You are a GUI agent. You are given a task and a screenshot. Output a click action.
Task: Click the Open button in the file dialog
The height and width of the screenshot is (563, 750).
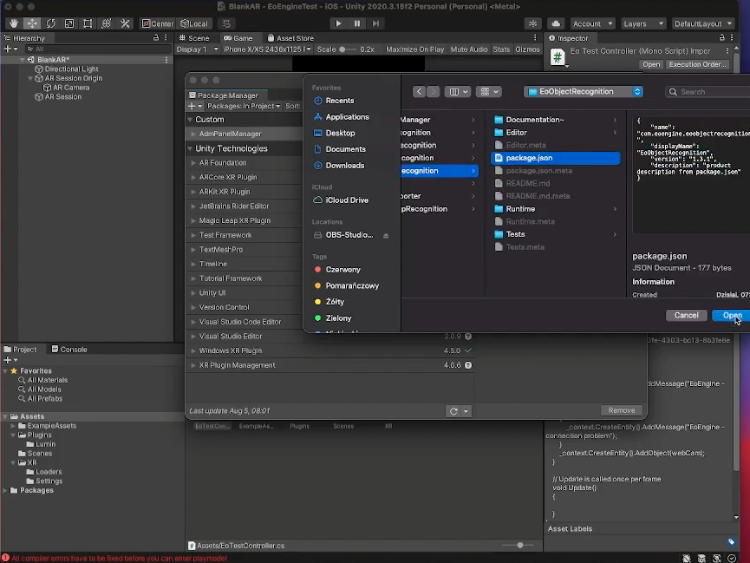733,315
